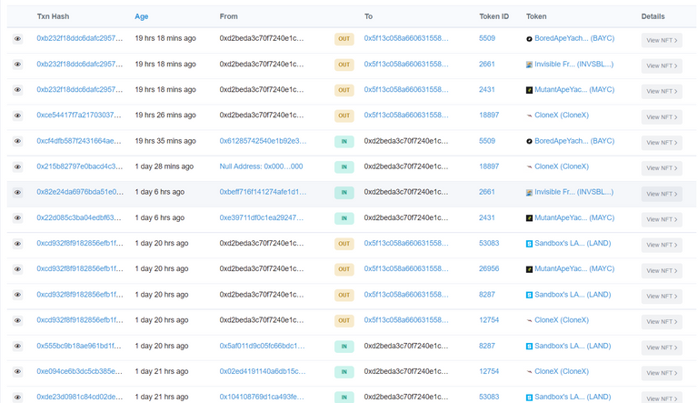Open transaction hash 0xce54417f7a21703037

79,115
